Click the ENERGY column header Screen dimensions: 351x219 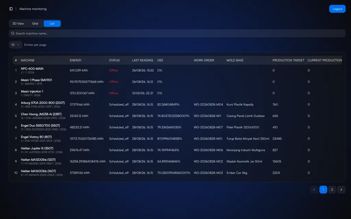(x=76, y=60)
